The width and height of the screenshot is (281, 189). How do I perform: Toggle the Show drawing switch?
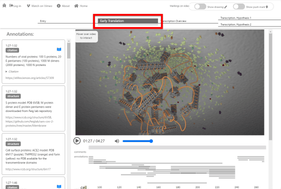pyautogui.click(x=200, y=6)
